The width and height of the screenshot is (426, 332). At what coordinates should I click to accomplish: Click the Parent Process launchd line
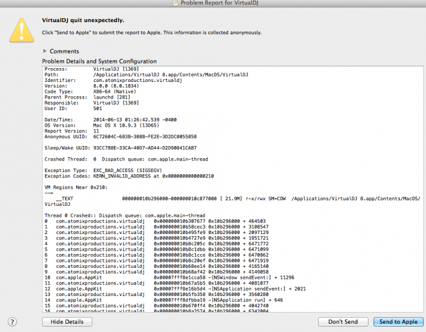pyautogui.click(x=87, y=97)
